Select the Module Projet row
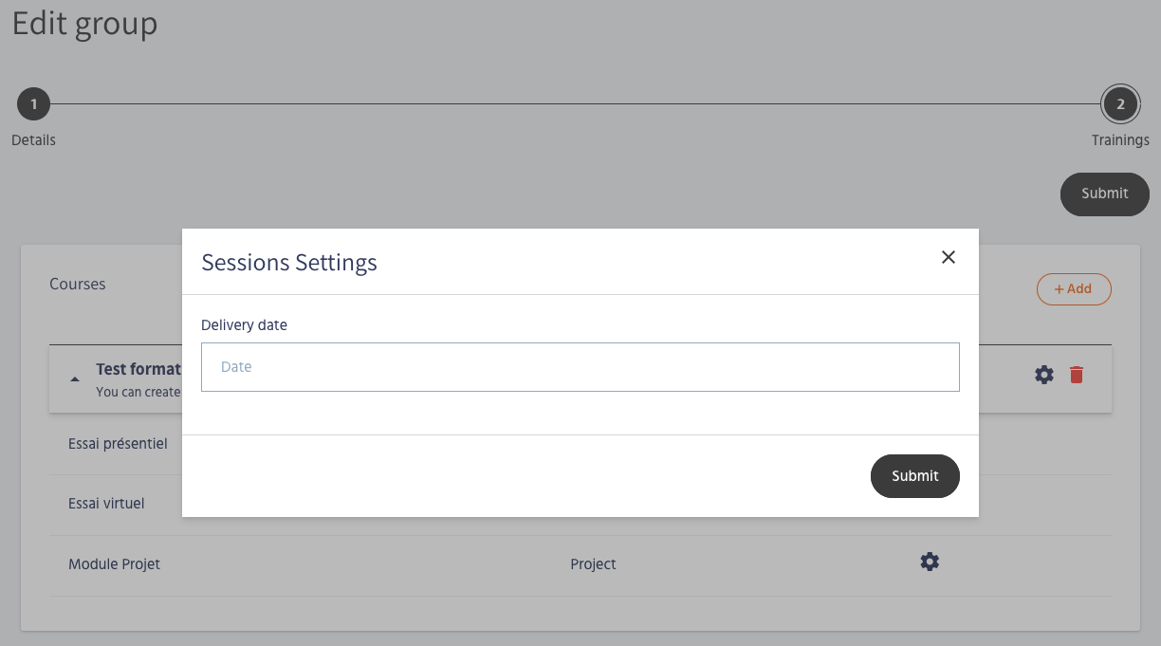1161x646 pixels. (114, 564)
